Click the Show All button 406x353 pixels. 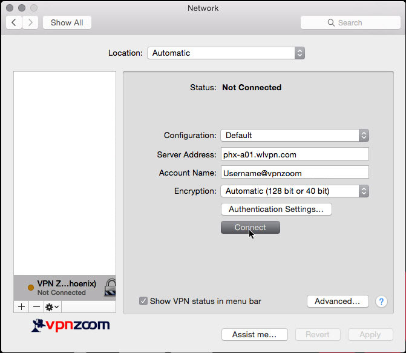click(67, 22)
